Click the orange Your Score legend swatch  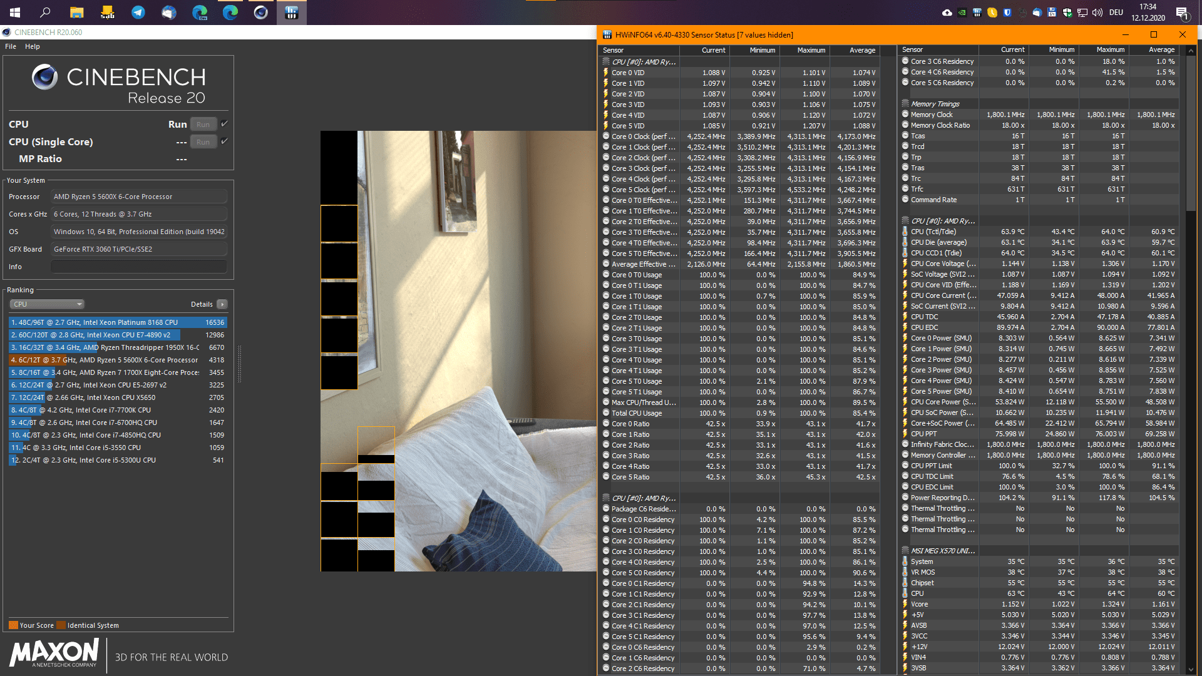coord(13,625)
